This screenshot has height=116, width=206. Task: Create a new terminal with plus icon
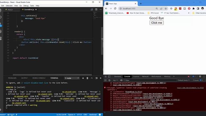pyautogui.click(x=83, y=78)
